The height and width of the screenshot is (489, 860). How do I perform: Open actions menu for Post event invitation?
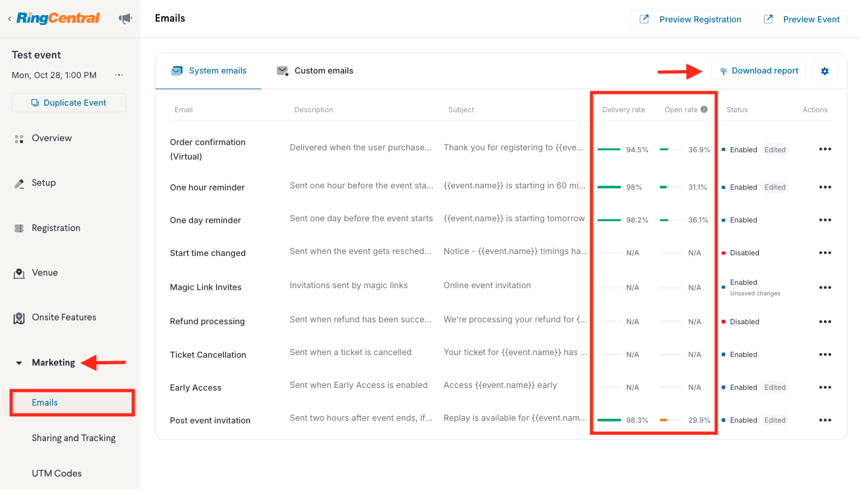825,420
